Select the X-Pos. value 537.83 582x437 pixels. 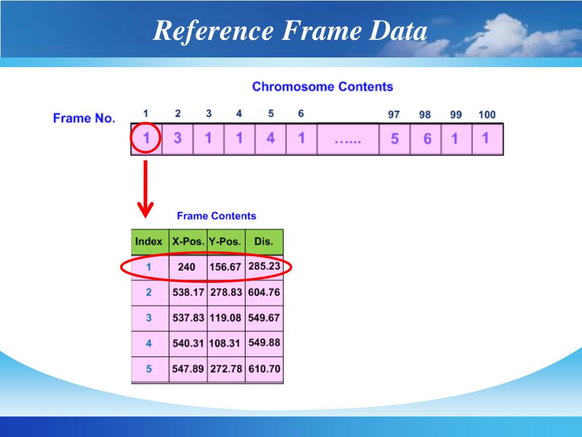(x=188, y=318)
